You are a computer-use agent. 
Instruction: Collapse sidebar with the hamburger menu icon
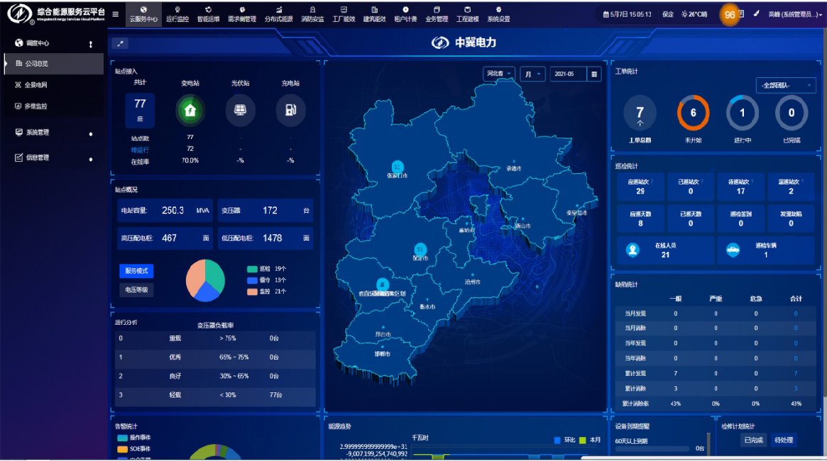pos(116,14)
